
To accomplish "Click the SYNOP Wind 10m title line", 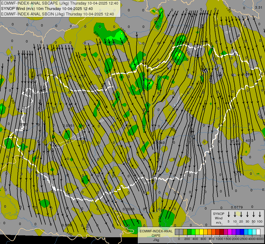I will [x=47, y=9].
